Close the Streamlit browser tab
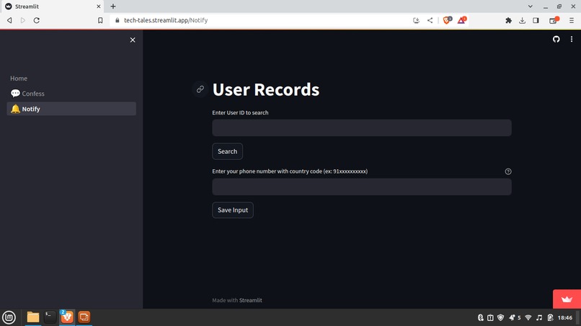This screenshot has width=581, height=326. [x=99, y=6]
